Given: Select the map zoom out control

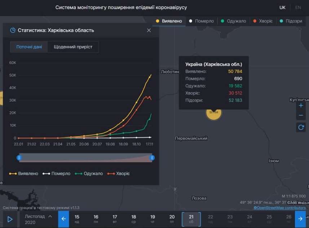Looking at the screenshot, I should pos(301,115).
